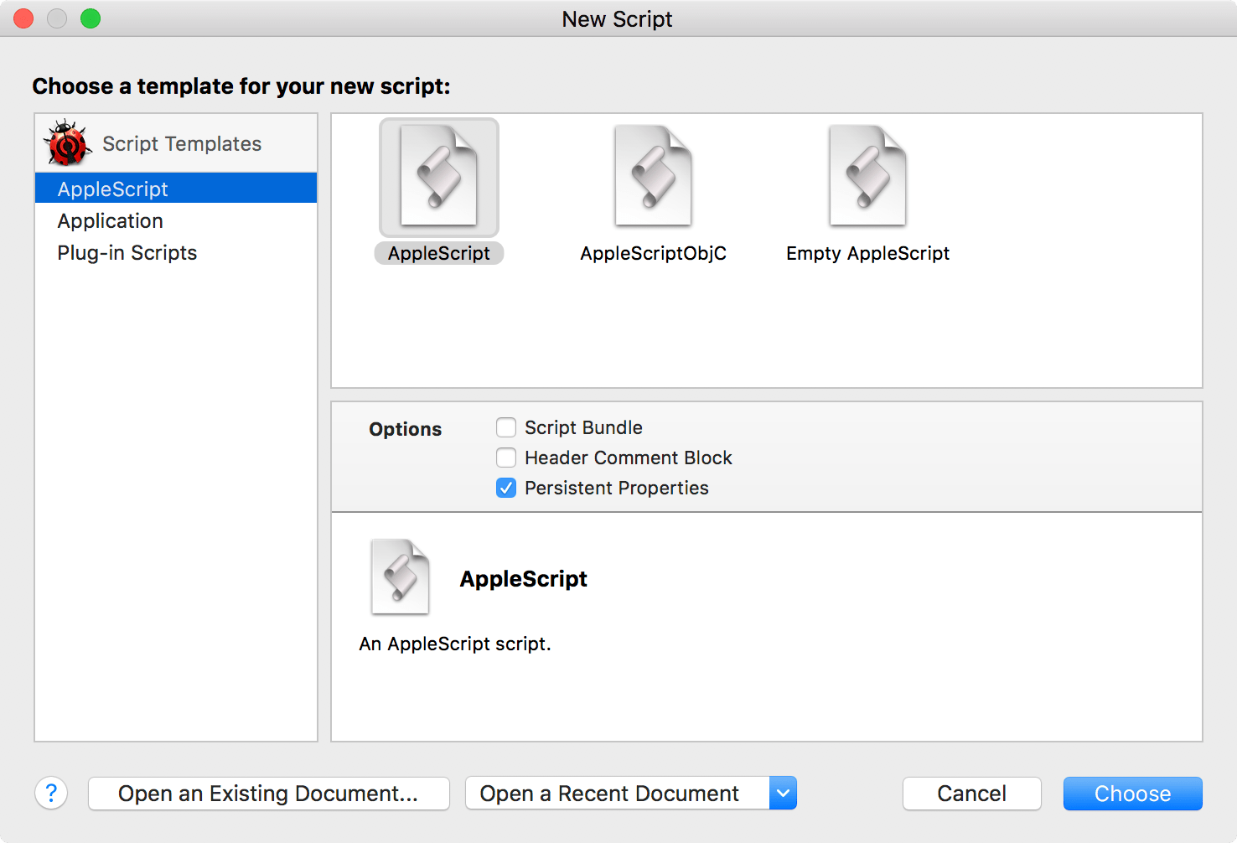Click the Header Comment Block label
1237x843 pixels.
click(629, 458)
